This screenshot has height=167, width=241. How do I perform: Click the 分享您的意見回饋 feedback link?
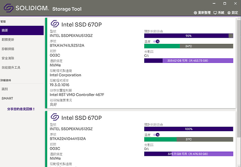coord(21,109)
